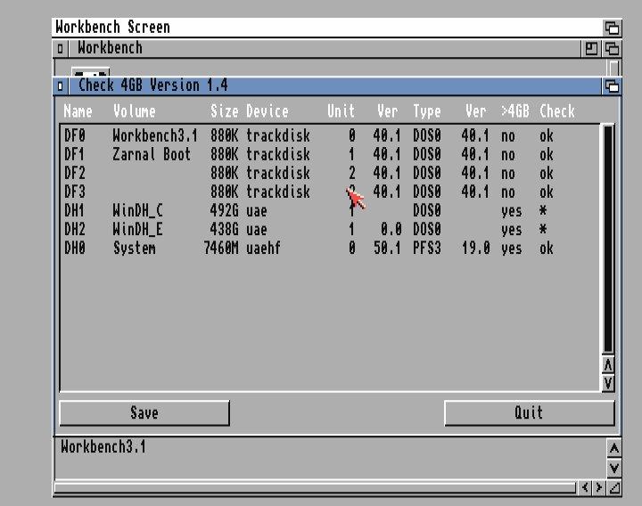Click the list scroll down arrow
Viewport: 642px width, 506px height.
click(608, 383)
